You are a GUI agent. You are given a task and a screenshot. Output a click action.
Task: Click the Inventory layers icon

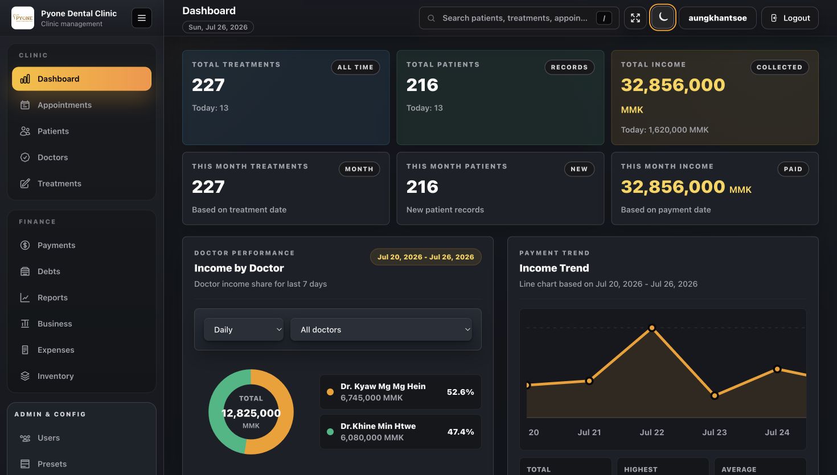tap(25, 376)
